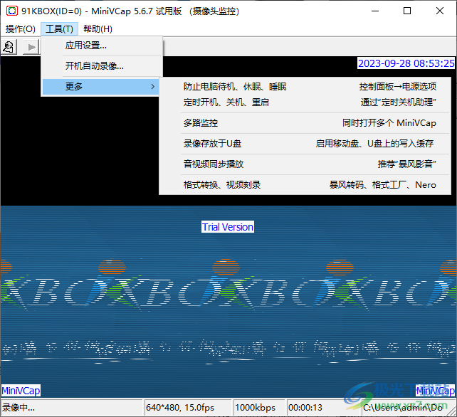Image resolution: width=457 pixels, height=417 pixels.
Task: Close the 工具(T) menu
Action: [x=60, y=29]
